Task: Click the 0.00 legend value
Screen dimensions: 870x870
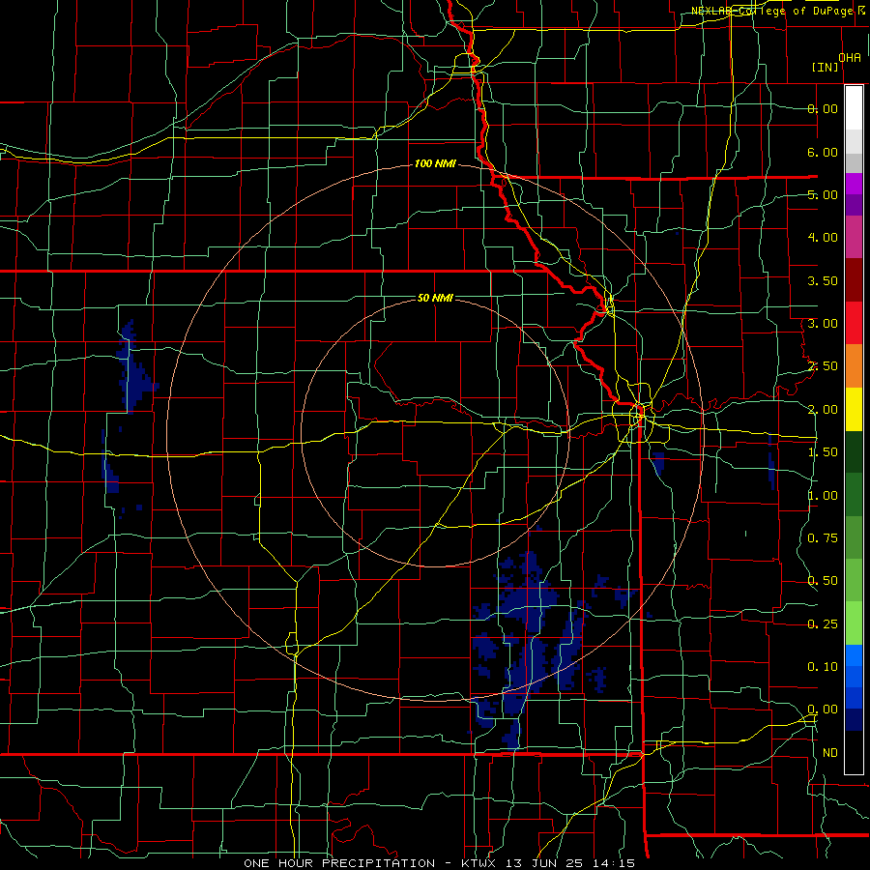Action: 823,710
